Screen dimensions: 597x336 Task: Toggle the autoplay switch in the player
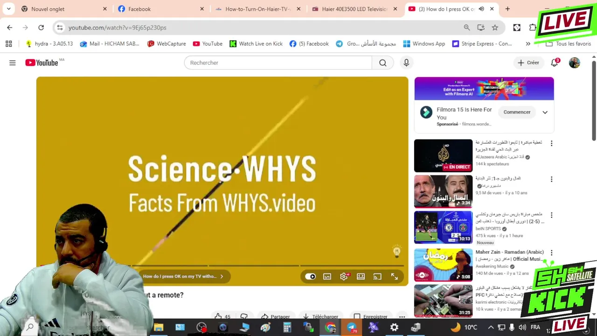[x=311, y=276]
